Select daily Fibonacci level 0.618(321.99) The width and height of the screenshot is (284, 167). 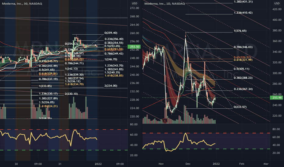243,60
